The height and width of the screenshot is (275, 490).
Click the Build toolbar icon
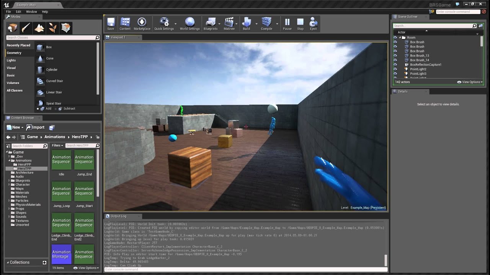pos(246,24)
